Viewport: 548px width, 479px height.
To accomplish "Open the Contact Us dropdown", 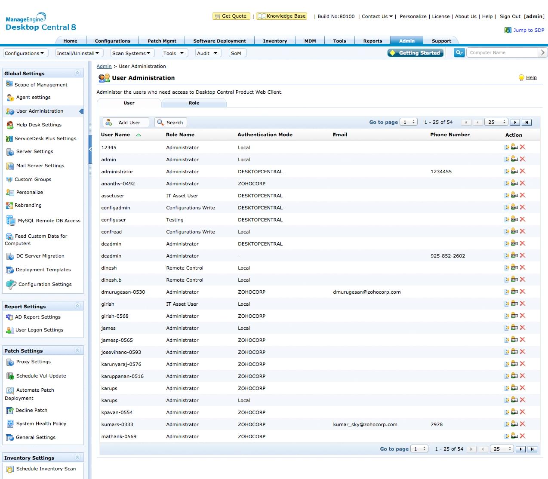I will click(377, 16).
